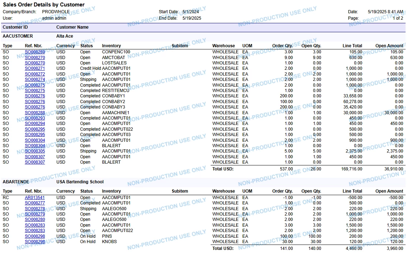This screenshot has width=407, height=256.
Task: Click inventory item AAMACHINE1
Action: tap(115, 113)
